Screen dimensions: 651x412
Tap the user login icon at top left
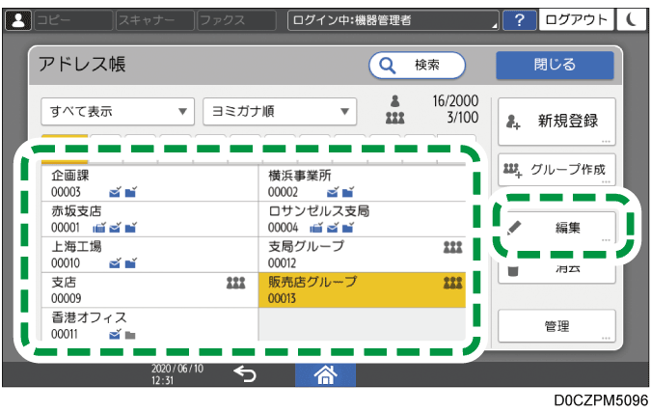coord(18,20)
